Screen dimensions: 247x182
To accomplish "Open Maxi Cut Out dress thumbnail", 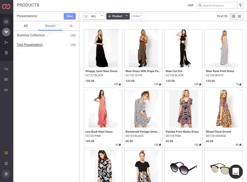I will [x=183, y=48].
